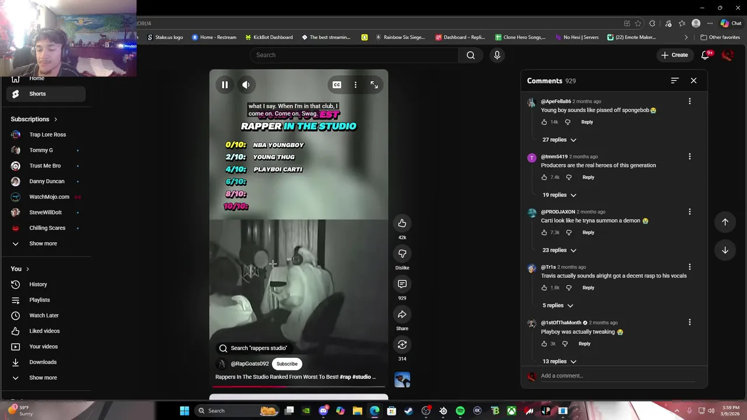Like @PRODJAXON's comment with 7.3k likes
Image resolution: width=747 pixels, height=420 pixels.
(544, 233)
